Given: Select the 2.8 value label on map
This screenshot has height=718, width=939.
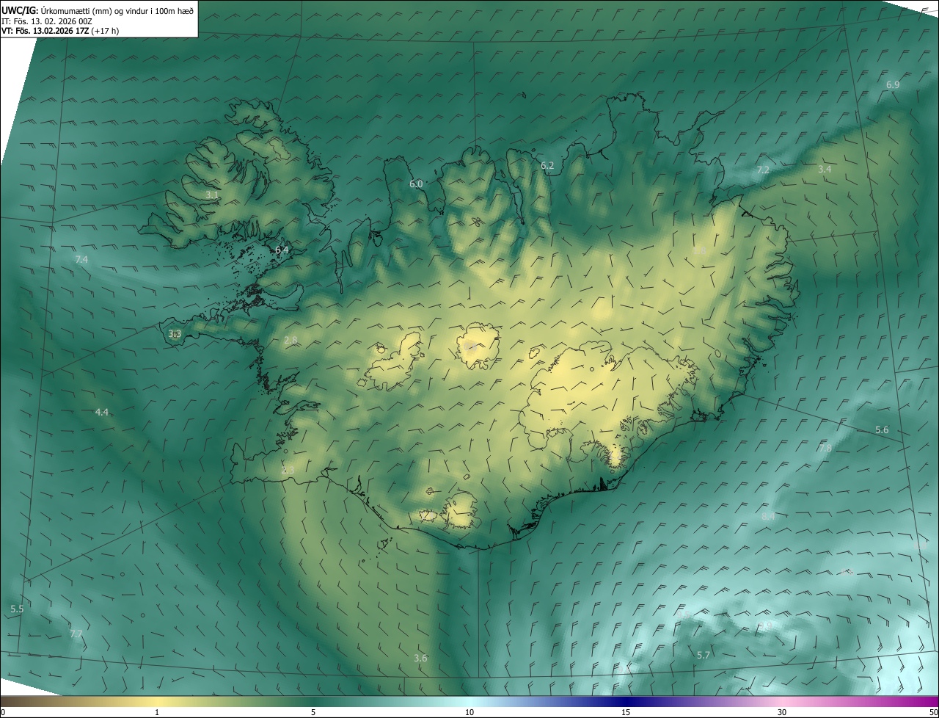Looking at the screenshot, I should [x=291, y=341].
